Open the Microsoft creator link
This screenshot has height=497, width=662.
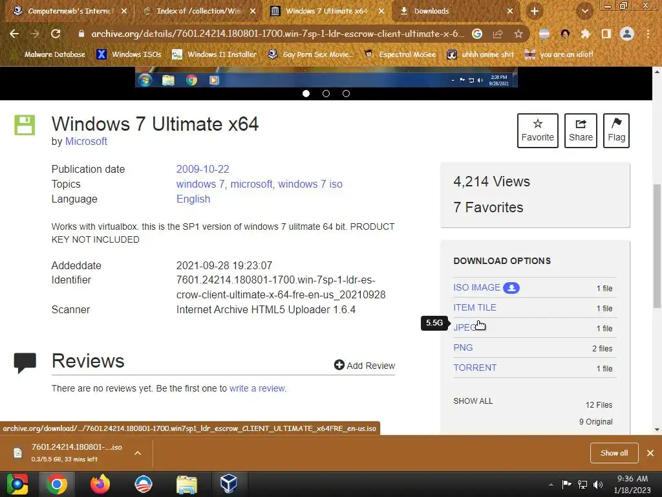(86, 142)
